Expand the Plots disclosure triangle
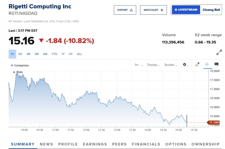Image resolution: width=225 pixels, height=149 pixels. pyautogui.click(x=14, y=72)
